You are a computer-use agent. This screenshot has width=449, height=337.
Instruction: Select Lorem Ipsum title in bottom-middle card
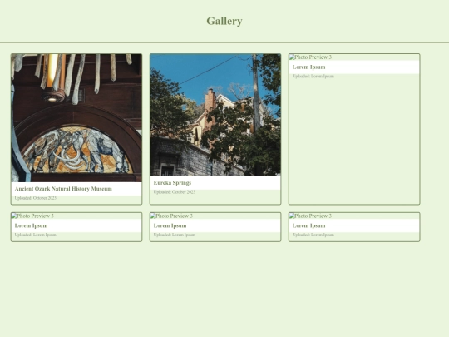click(170, 225)
